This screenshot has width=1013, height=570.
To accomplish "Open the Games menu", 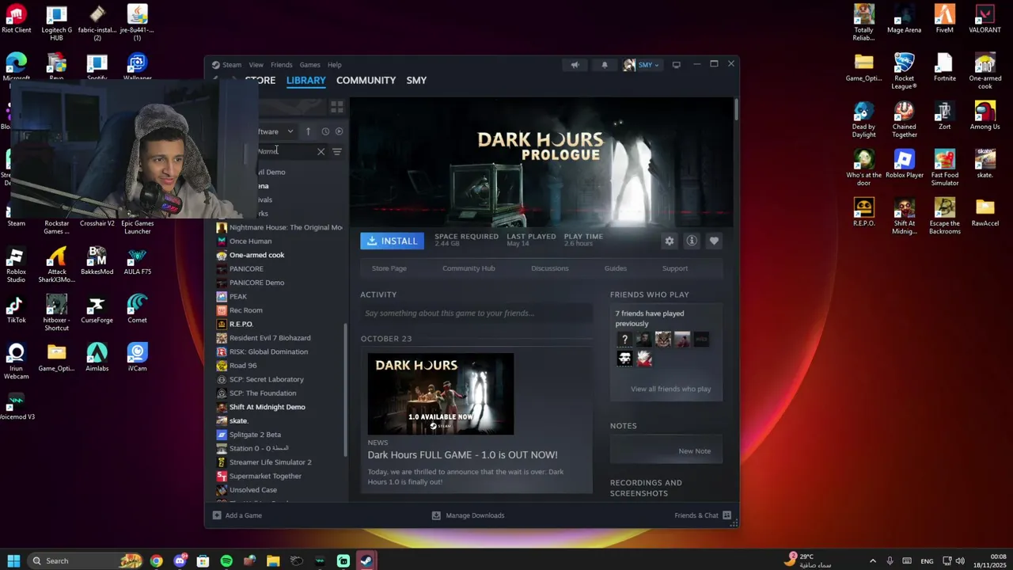I will [310, 65].
